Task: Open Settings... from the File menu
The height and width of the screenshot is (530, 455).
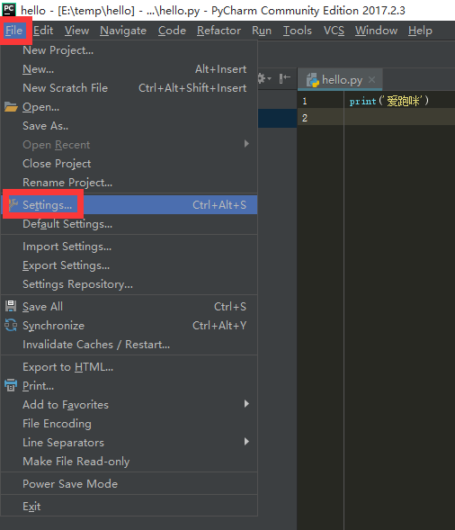Action: tap(129, 205)
